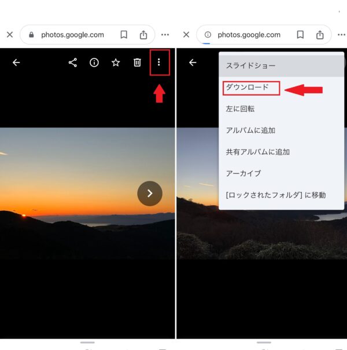The height and width of the screenshot is (350, 347).
Task: Click the site info icon in right address bar
Action: 208,35
